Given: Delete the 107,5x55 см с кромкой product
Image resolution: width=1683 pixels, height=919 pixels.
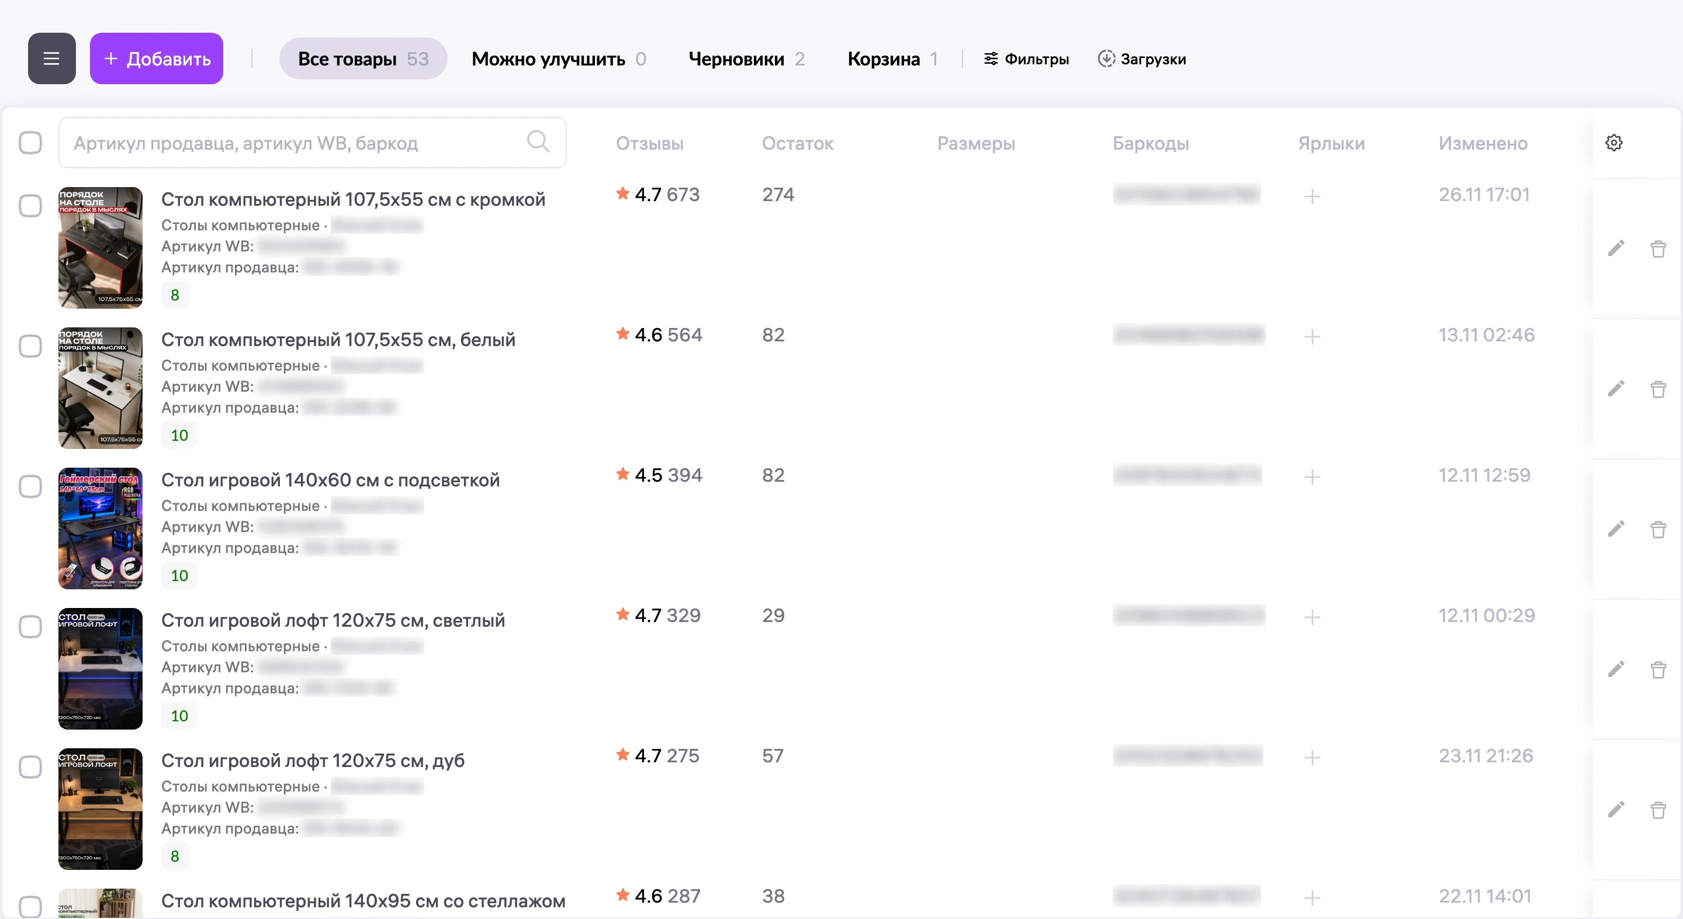Looking at the screenshot, I should click(1658, 248).
